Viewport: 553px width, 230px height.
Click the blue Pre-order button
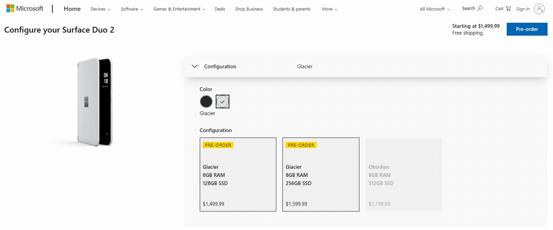pyautogui.click(x=527, y=29)
